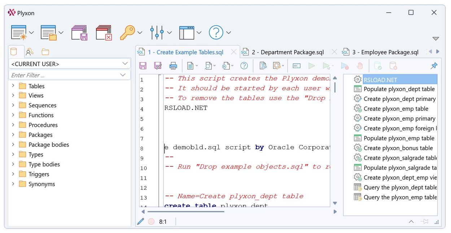The width and height of the screenshot is (451, 233).
Task: Open the dropdown beside window layout icon
Action: tap(199, 33)
